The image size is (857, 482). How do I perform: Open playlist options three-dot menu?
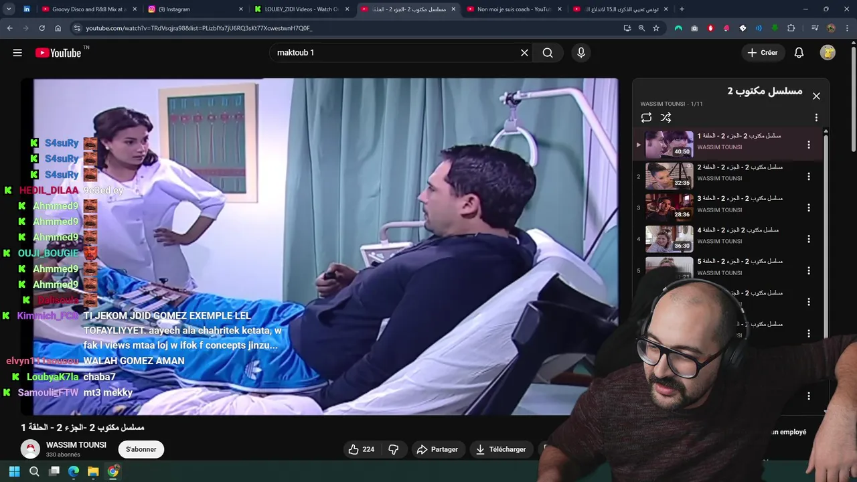816,118
